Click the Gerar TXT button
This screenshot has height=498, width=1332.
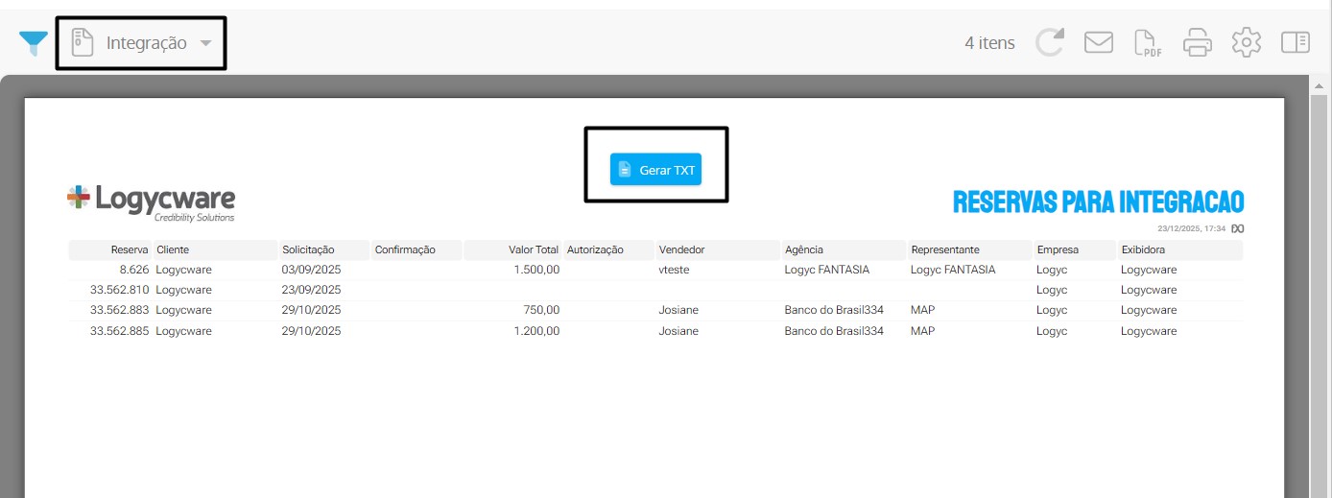pyautogui.click(x=655, y=170)
